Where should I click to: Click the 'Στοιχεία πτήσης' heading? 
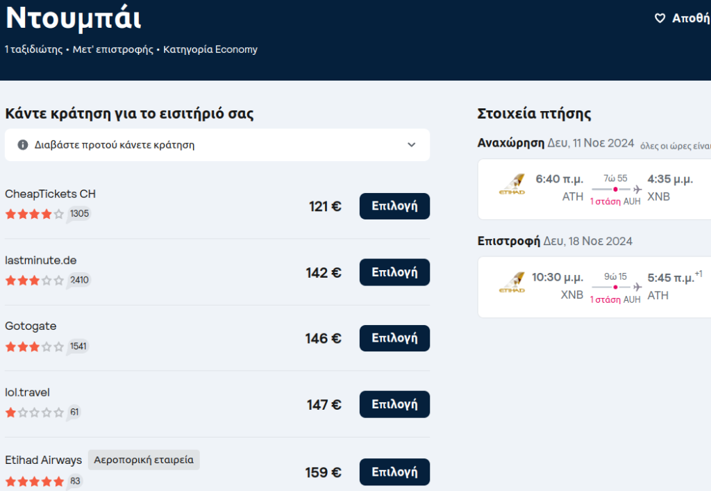click(x=534, y=113)
